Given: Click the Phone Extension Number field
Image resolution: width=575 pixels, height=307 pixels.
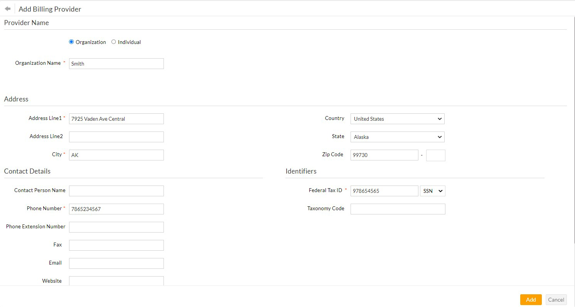Looking at the screenshot, I should click(116, 227).
